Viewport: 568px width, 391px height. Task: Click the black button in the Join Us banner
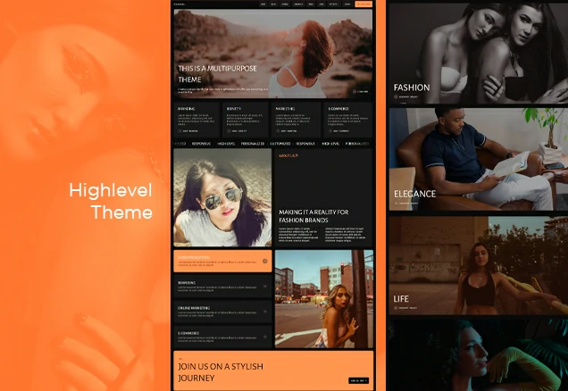point(359,381)
